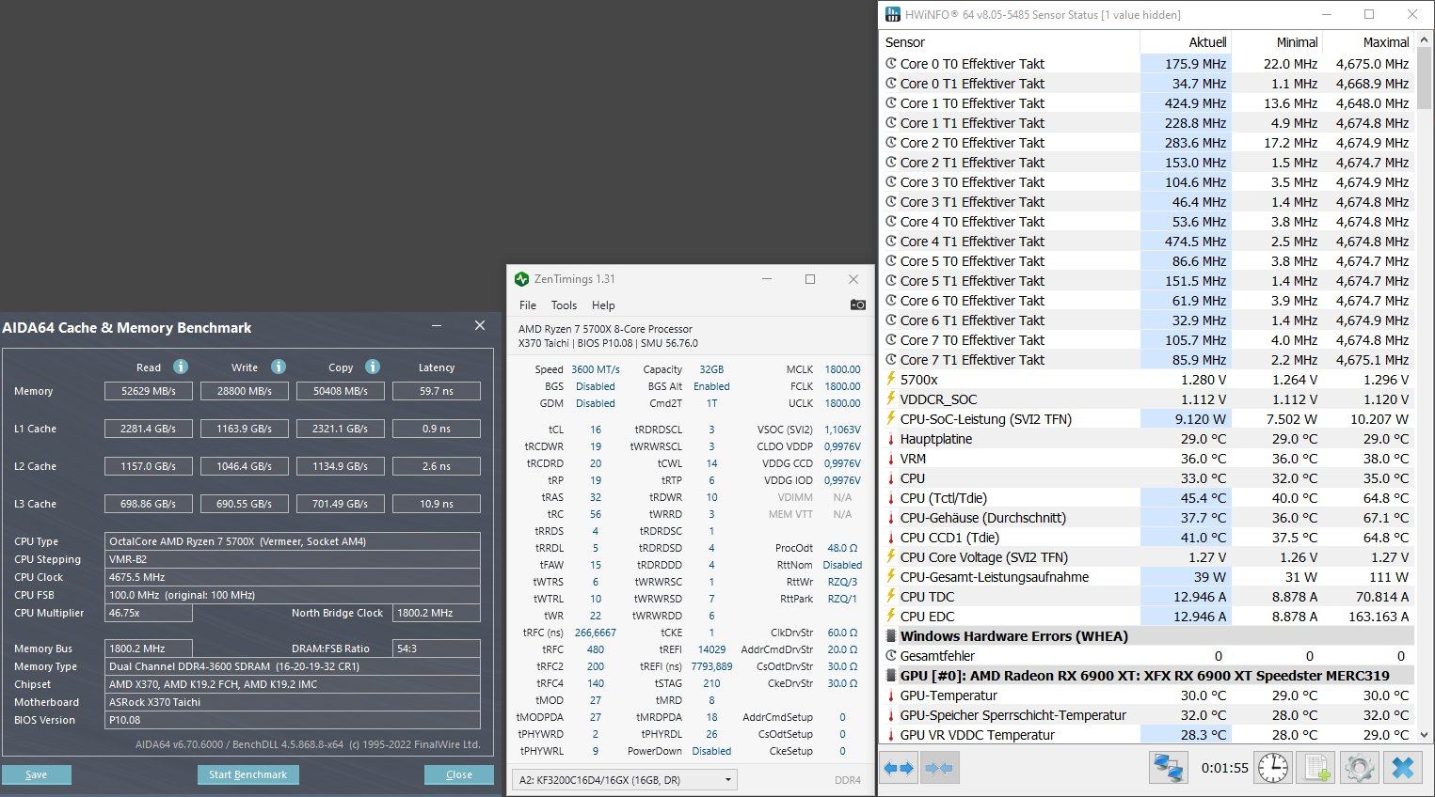This screenshot has width=1435, height=797.
Task: Click the info icon next to Copy in AIDA64
Action: (x=372, y=367)
